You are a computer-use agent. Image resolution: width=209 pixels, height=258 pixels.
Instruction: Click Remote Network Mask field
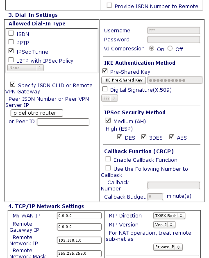click(x=79, y=253)
